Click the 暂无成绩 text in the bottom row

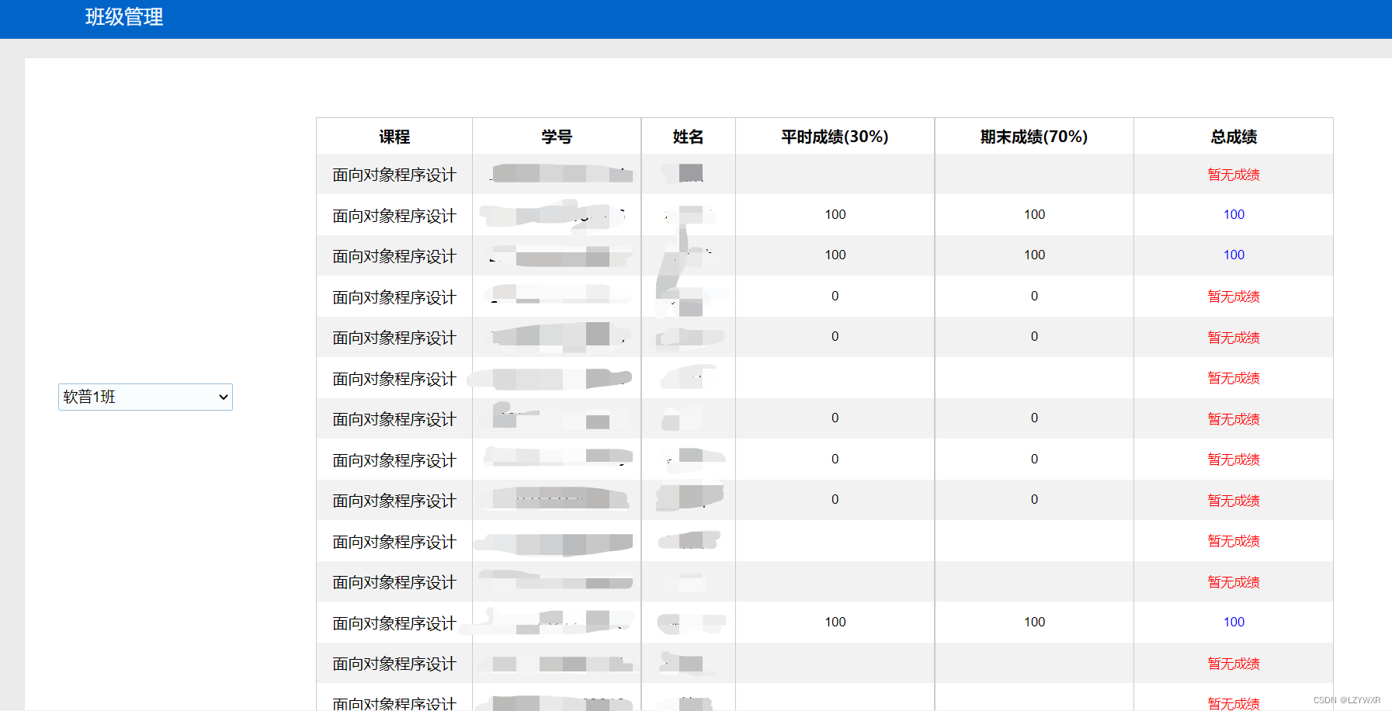click(1233, 703)
